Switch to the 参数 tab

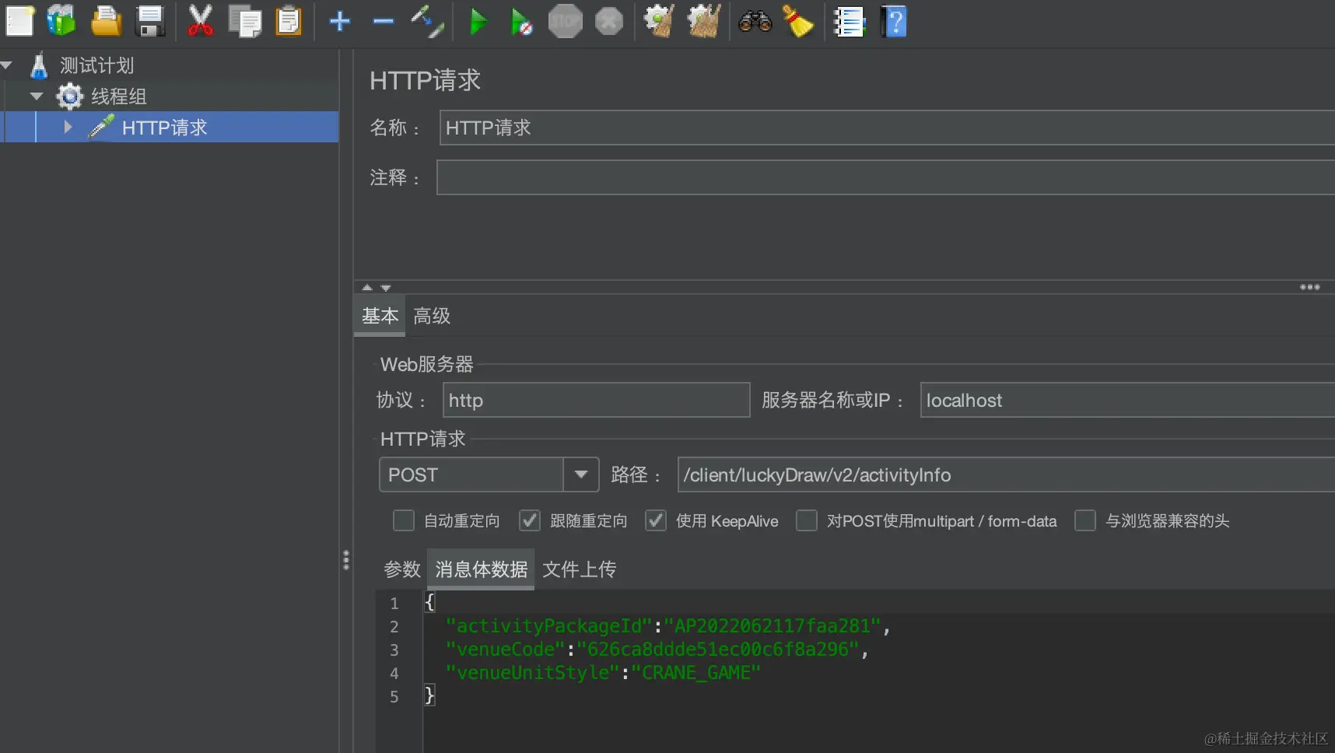(402, 569)
